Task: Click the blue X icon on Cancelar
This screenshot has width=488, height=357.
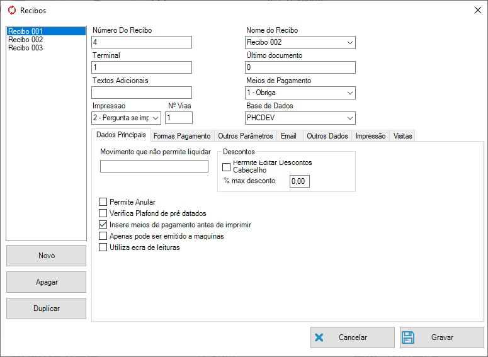Action: pos(319,337)
